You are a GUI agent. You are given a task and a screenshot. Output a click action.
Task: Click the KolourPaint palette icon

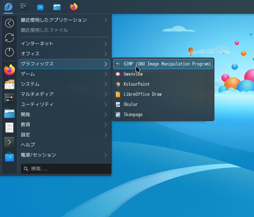[118, 84]
